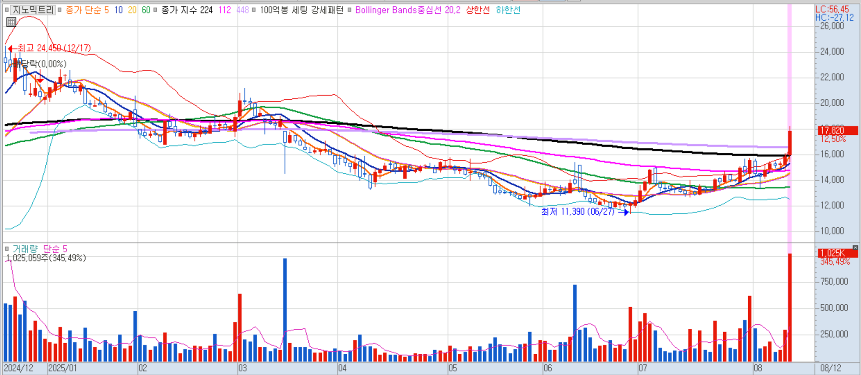The width and height of the screenshot is (861, 375).
Task: Click the 20,000 price axis label
Action: point(832,103)
